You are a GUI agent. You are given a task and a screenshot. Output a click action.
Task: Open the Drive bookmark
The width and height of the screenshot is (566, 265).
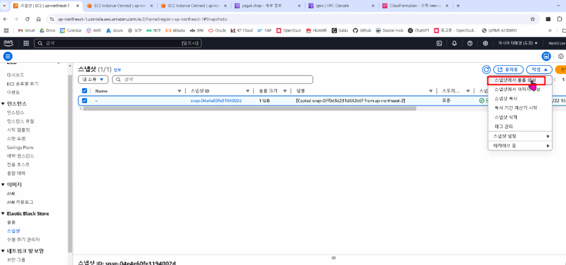click(47, 31)
